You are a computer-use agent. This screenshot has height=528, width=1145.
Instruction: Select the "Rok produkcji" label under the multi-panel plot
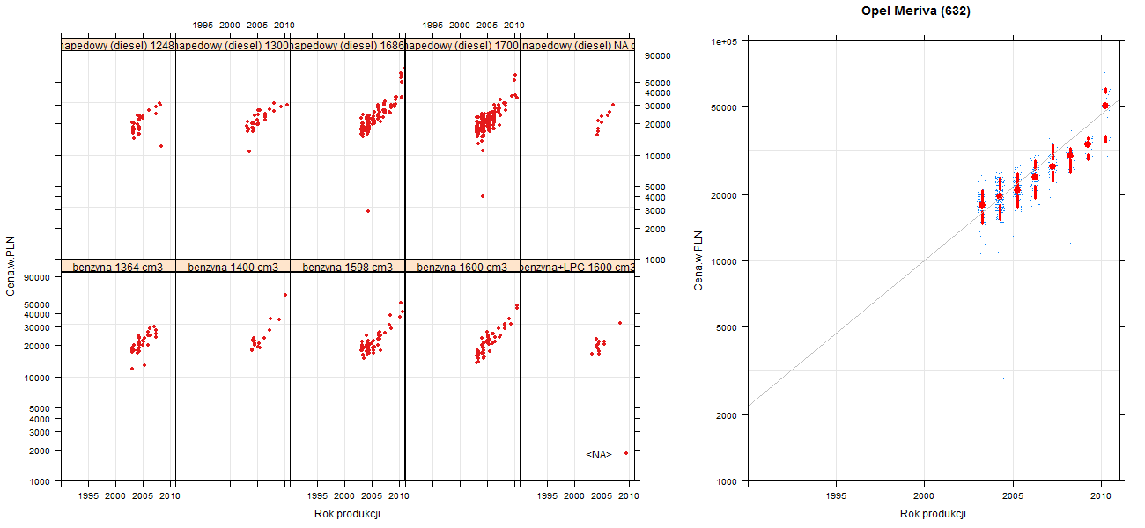point(347,514)
